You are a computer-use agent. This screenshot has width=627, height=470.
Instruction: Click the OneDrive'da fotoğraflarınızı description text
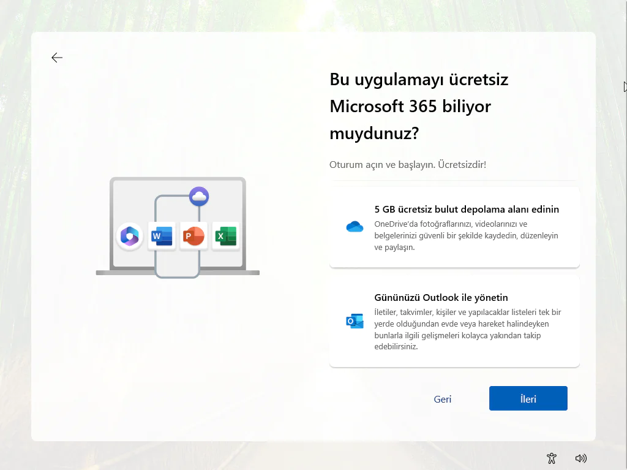click(466, 235)
